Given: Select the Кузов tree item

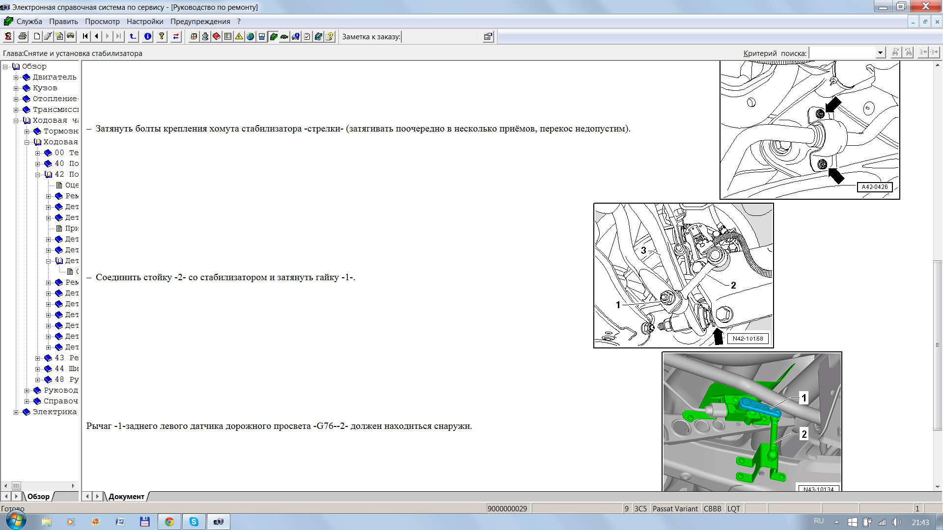Looking at the screenshot, I should (45, 88).
